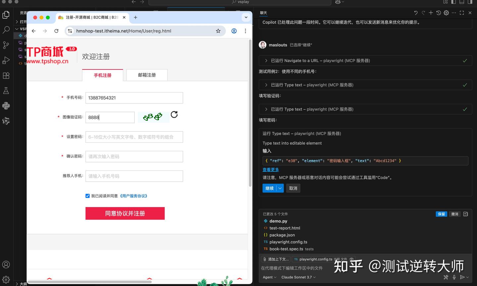477x286 pixels.
Task: Send the chat message arrow icon
Action: [x=462, y=277]
